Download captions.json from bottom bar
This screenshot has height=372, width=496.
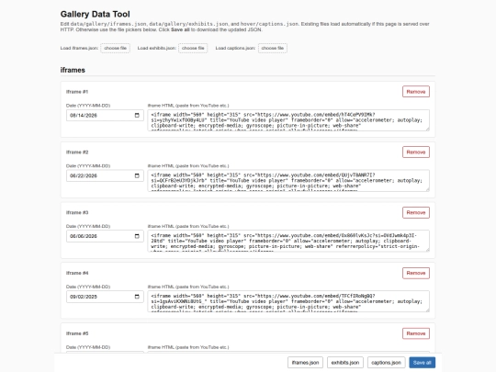386,363
